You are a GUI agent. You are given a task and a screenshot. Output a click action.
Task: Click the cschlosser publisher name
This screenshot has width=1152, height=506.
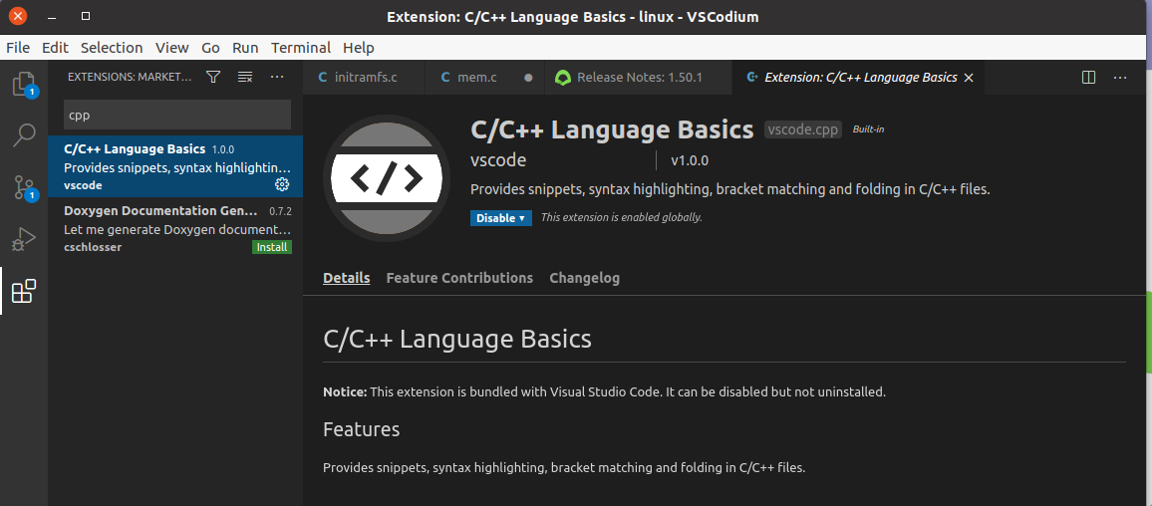(93, 247)
